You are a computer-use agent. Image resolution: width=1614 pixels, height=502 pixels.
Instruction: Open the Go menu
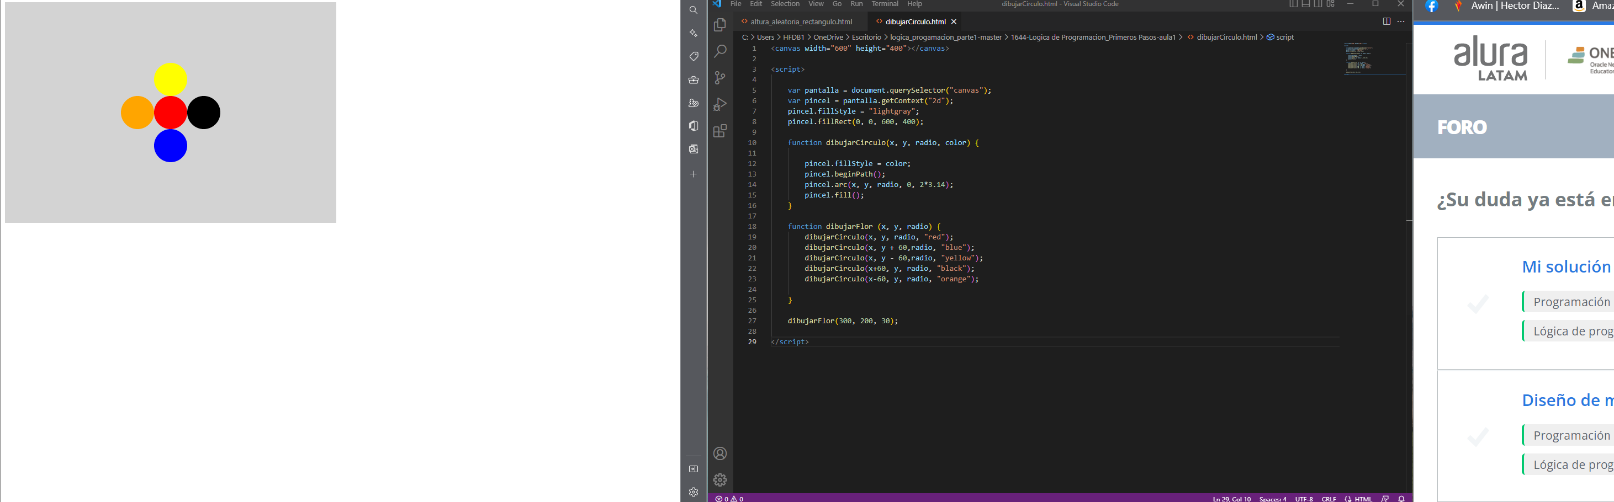tap(837, 4)
